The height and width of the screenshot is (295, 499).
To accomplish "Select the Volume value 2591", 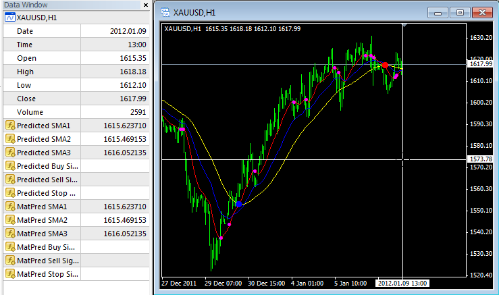I will tap(138, 112).
